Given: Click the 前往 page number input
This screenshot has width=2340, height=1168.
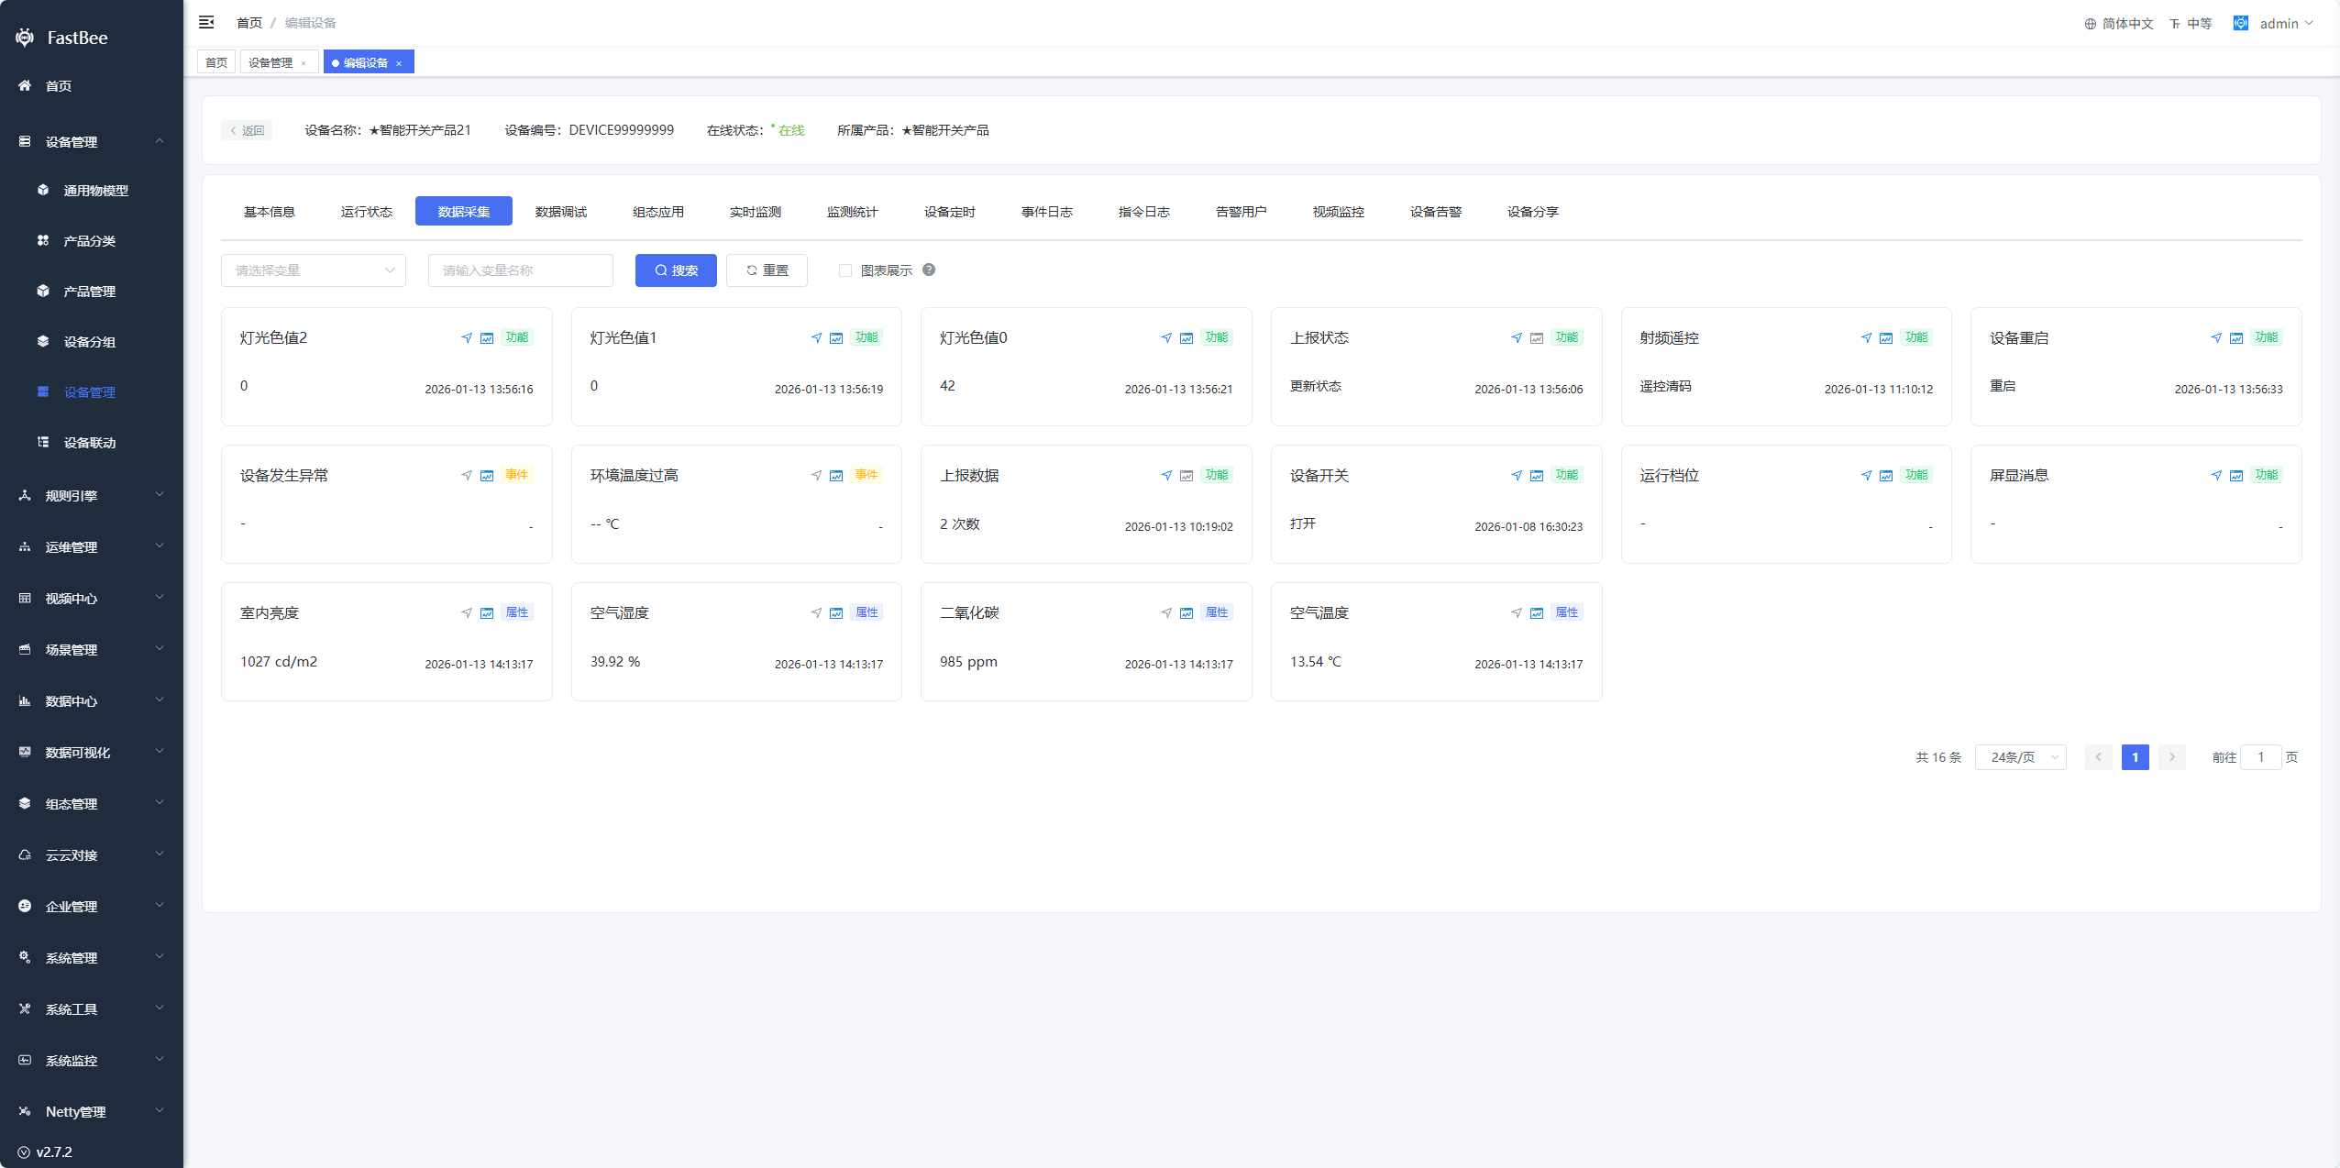Looking at the screenshot, I should point(2261,757).
